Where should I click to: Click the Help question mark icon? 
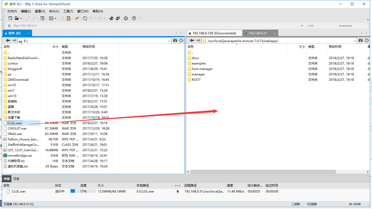134,18
